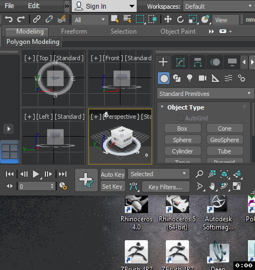
Task: Play the animation
Action: (x=36, y=174)
